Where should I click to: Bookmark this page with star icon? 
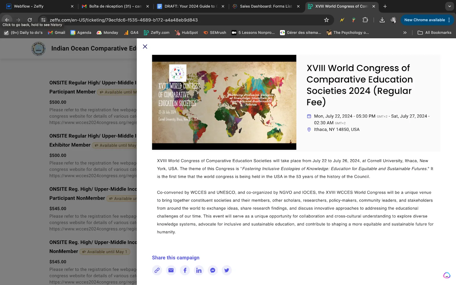[x=326, y=20]
